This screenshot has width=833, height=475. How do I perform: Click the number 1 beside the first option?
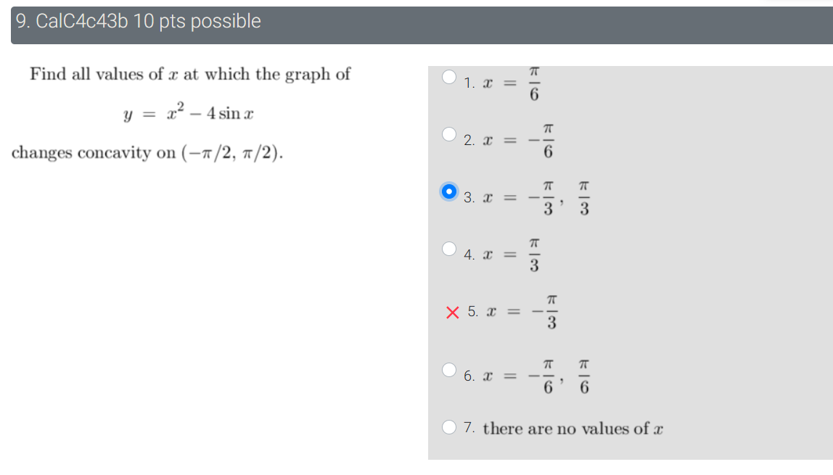click(467, 84)
